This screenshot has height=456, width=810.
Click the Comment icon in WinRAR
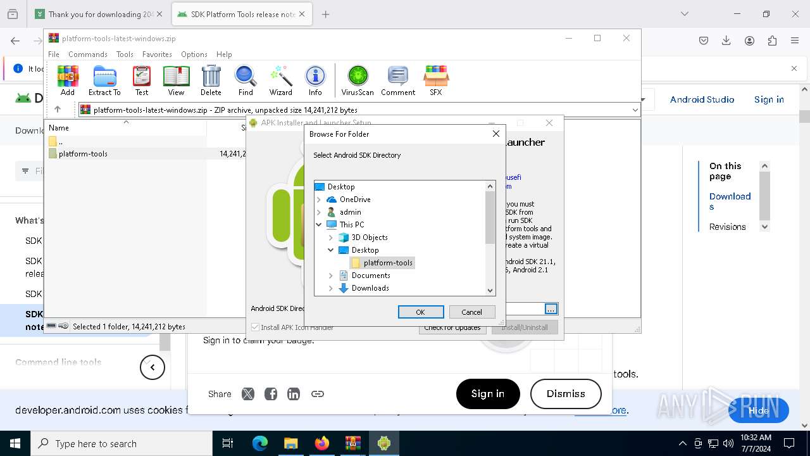pyautogui.click(x=398, y=80)
